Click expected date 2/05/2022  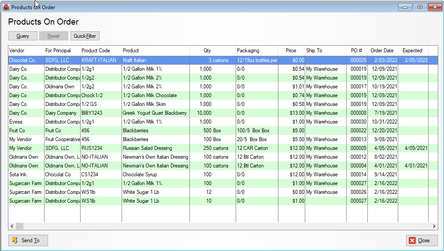pos(413,60)
